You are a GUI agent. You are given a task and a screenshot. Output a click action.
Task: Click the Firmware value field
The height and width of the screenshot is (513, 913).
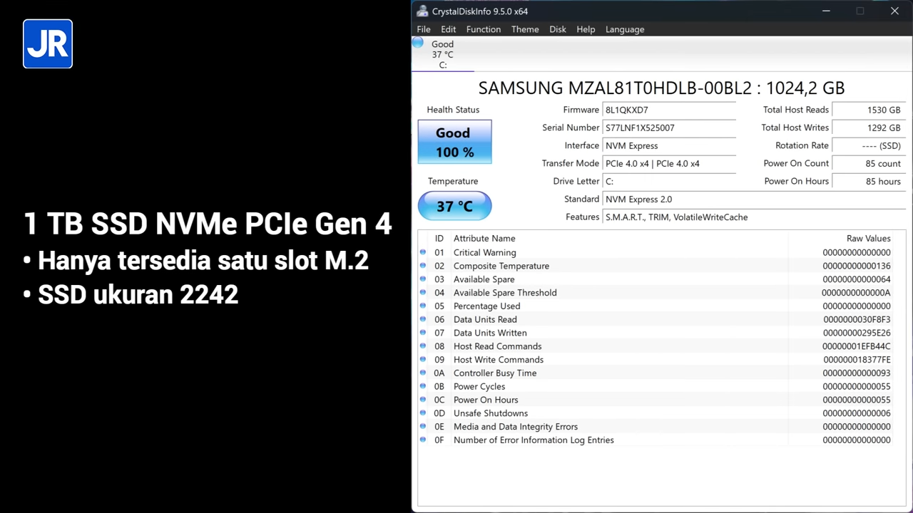(x=669, y=110)
